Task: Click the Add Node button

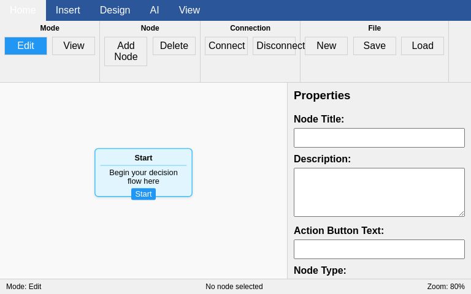Action: click(x=126, y=51)
